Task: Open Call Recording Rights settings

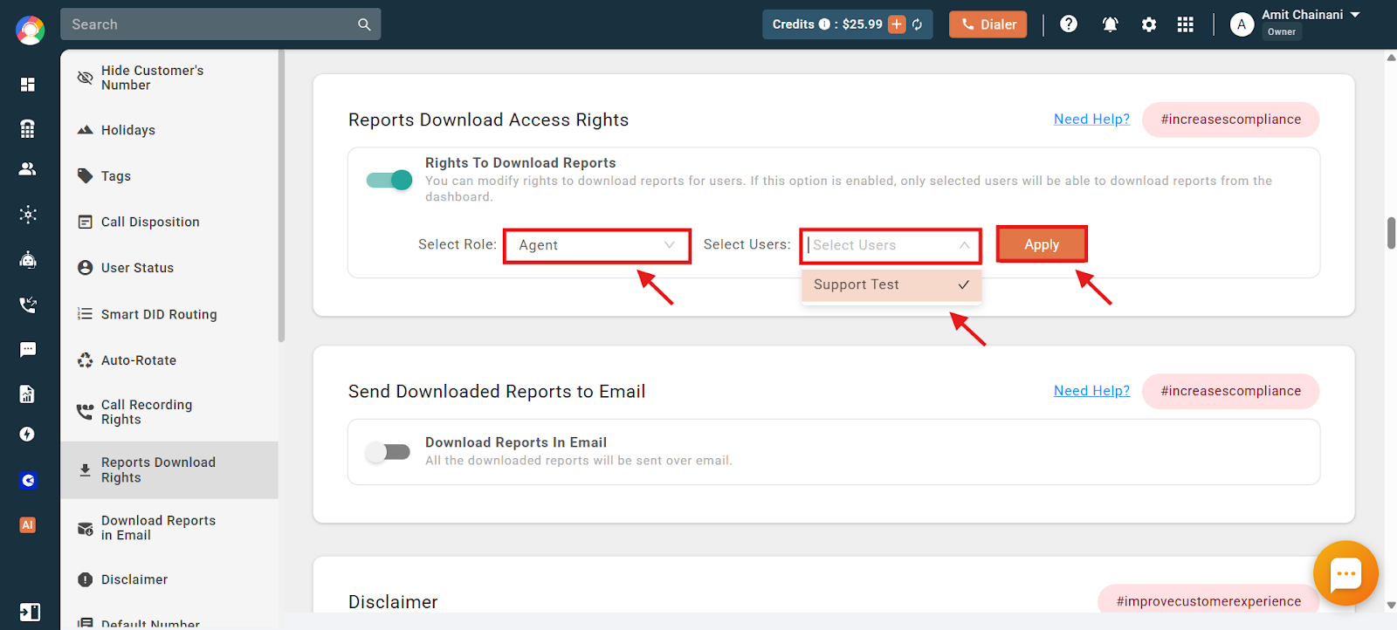Action: pos(169,412)
